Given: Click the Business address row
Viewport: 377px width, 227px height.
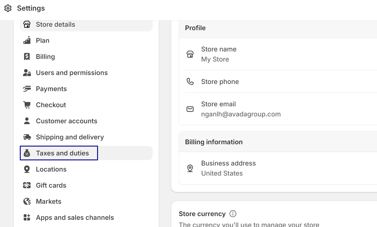Looking at the screenshot, I should point(278,168).
